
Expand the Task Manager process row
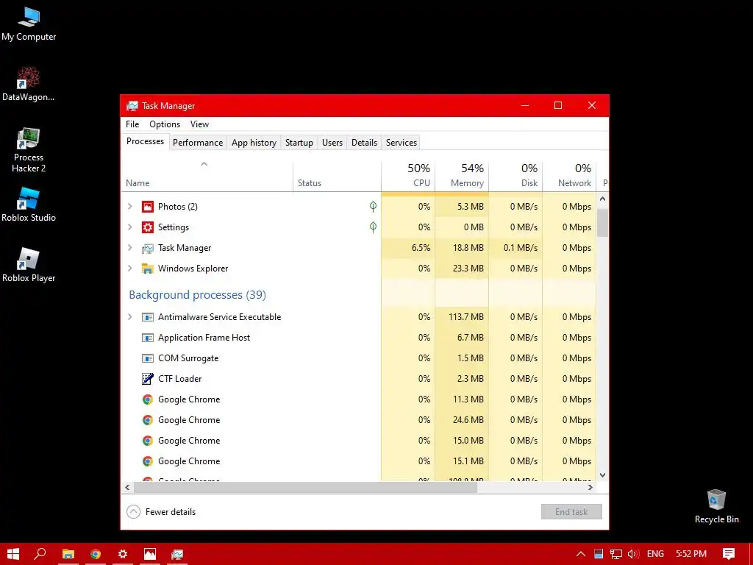129,248
